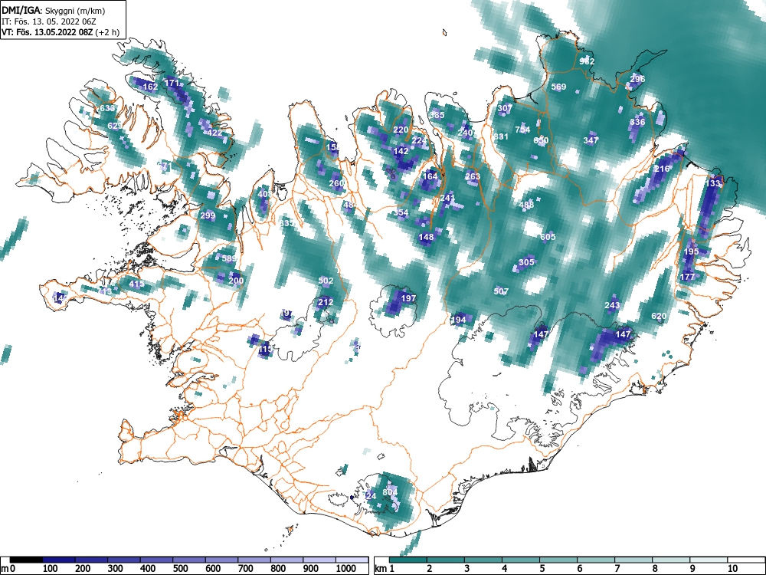The height and width of the screenshot is (575, 766).
Task: Select the '241' map value
Action: click(x=447, y=198)
